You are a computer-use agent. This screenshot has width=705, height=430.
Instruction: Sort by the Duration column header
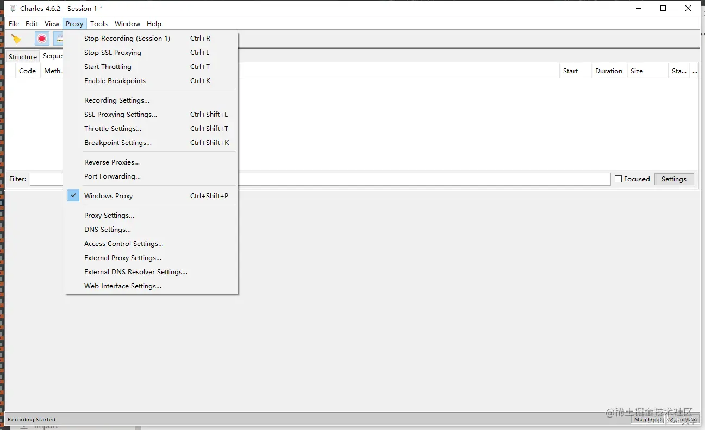click(609, 71)
